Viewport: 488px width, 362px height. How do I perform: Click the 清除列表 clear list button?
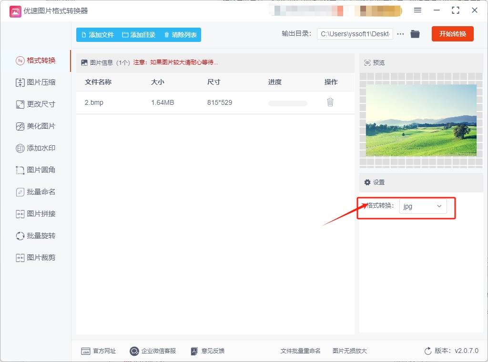click(x=180, y=34)
